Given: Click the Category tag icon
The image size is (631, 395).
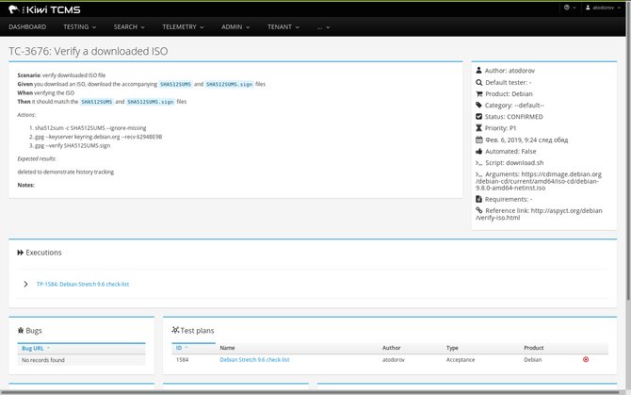Looking at the screenshot, I should (x=478, y=105).
